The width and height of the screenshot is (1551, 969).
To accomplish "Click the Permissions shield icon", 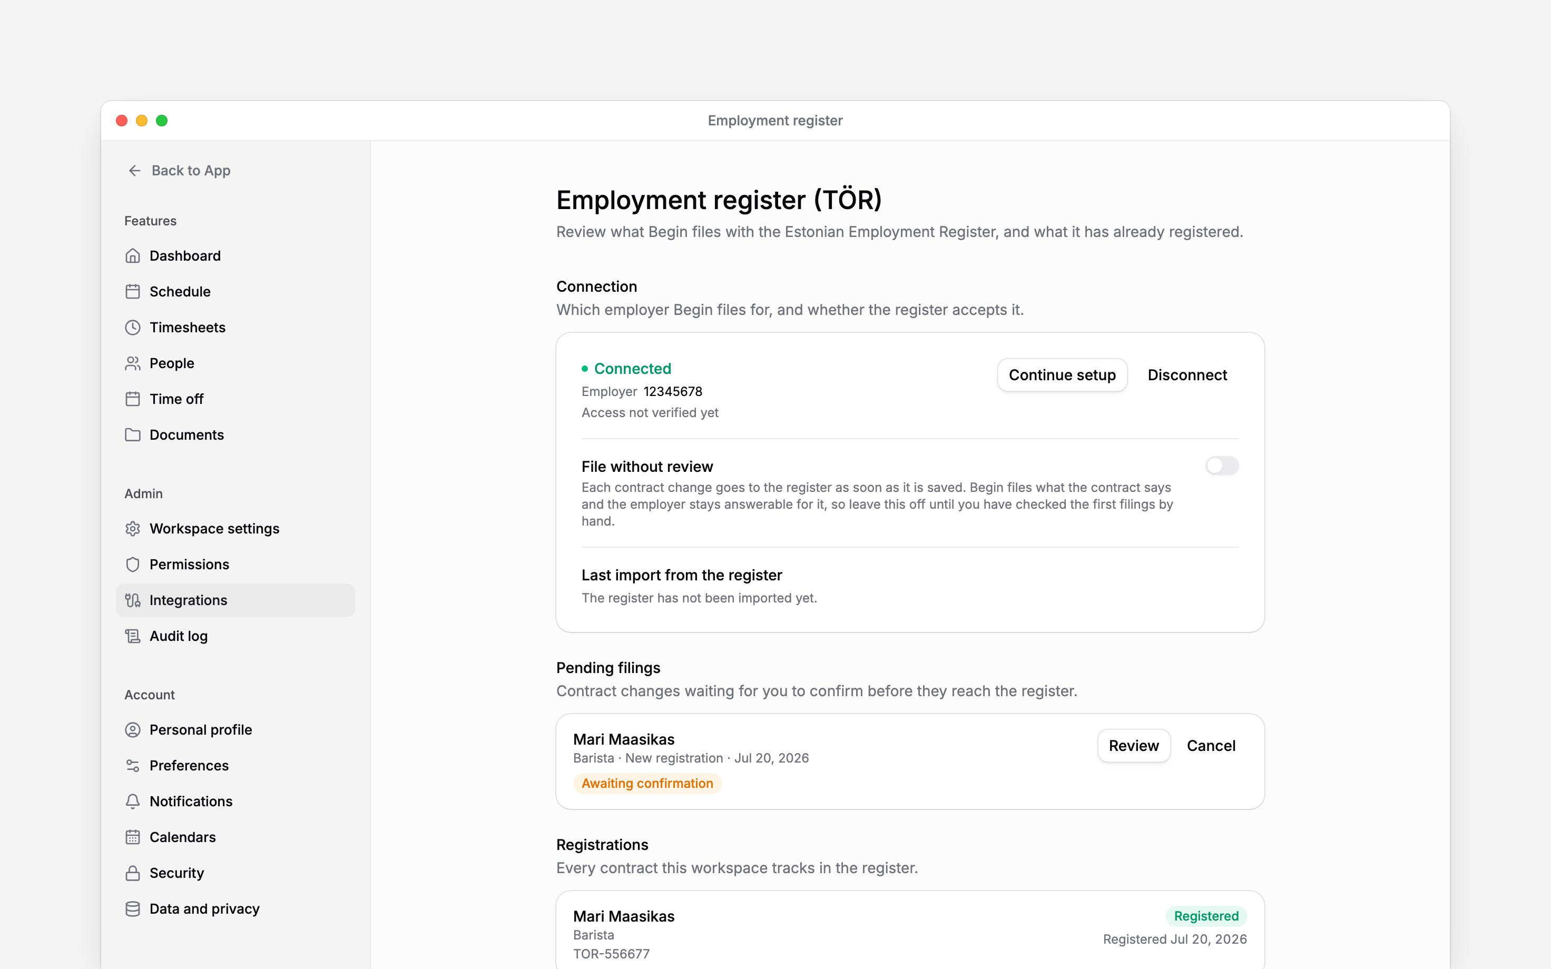I will 133,565.
